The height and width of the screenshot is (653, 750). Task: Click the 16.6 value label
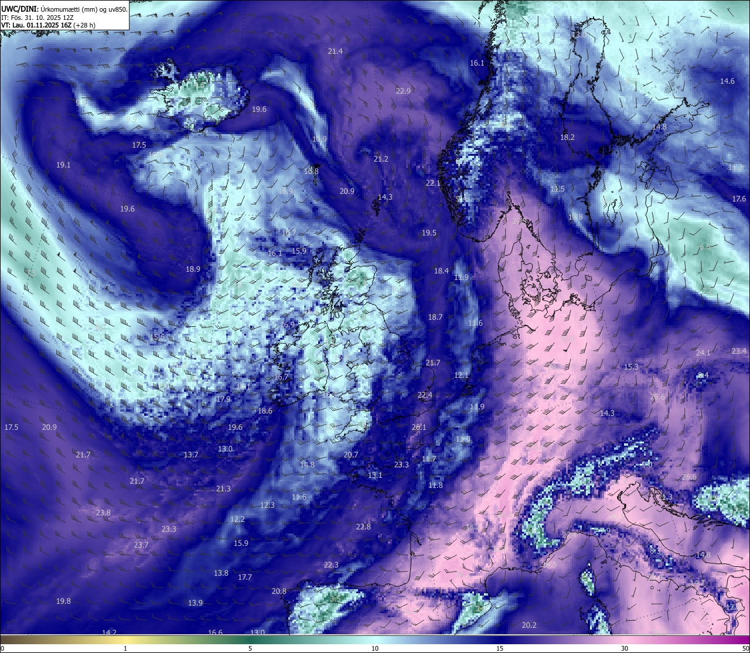215,633
